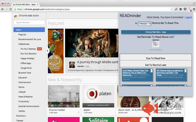Bookmark the page with the star icon
Screen dimensions: 196x122
pos(171,9)
